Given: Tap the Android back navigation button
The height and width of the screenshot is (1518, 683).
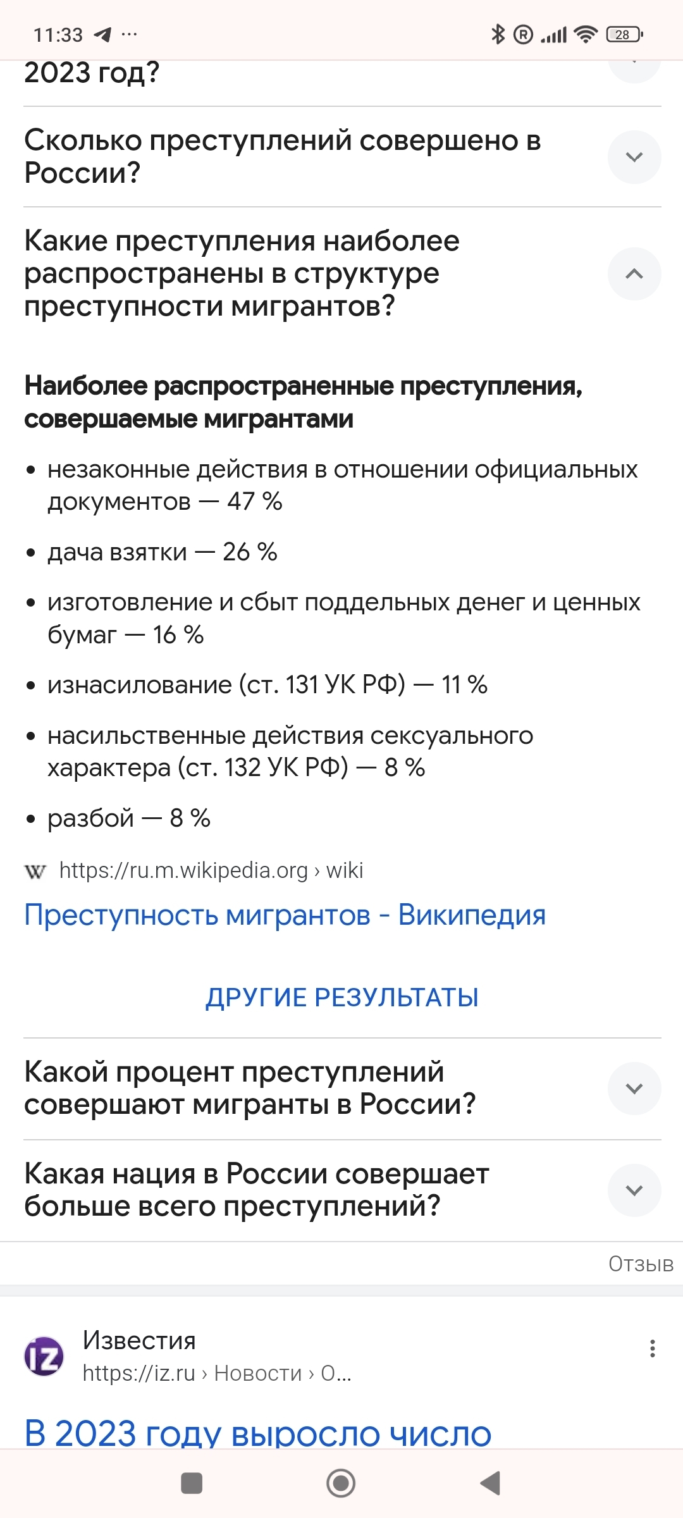Looking at the screenshot, I should coord(491,1483).
